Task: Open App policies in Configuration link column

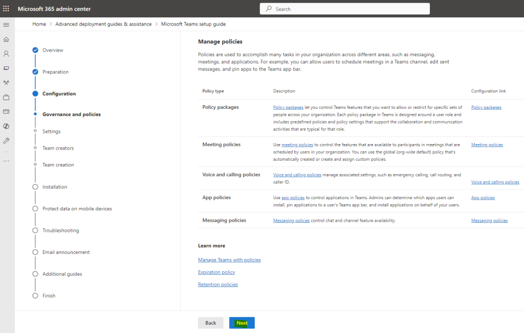Action: (483, 198)
